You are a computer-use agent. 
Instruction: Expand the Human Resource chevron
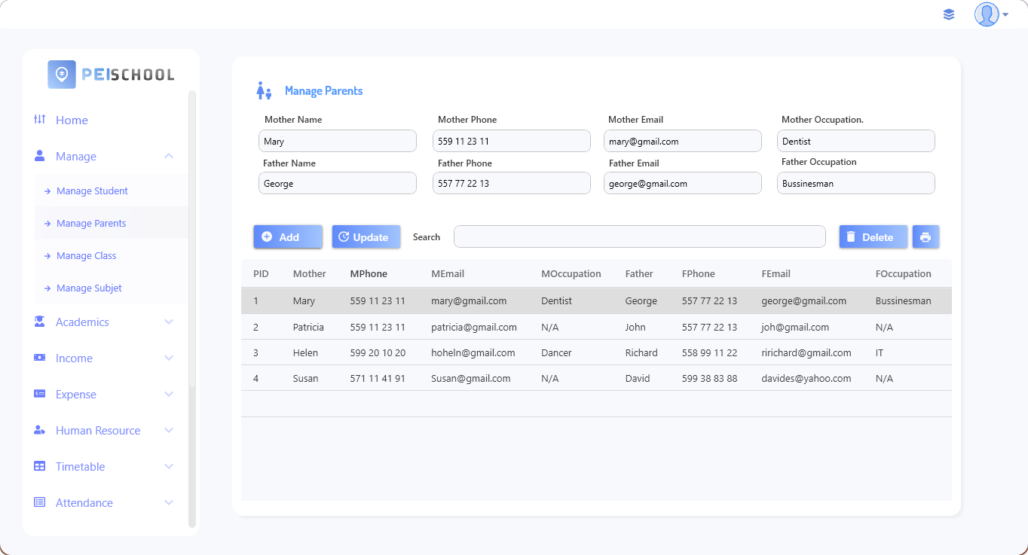(169, 430)
